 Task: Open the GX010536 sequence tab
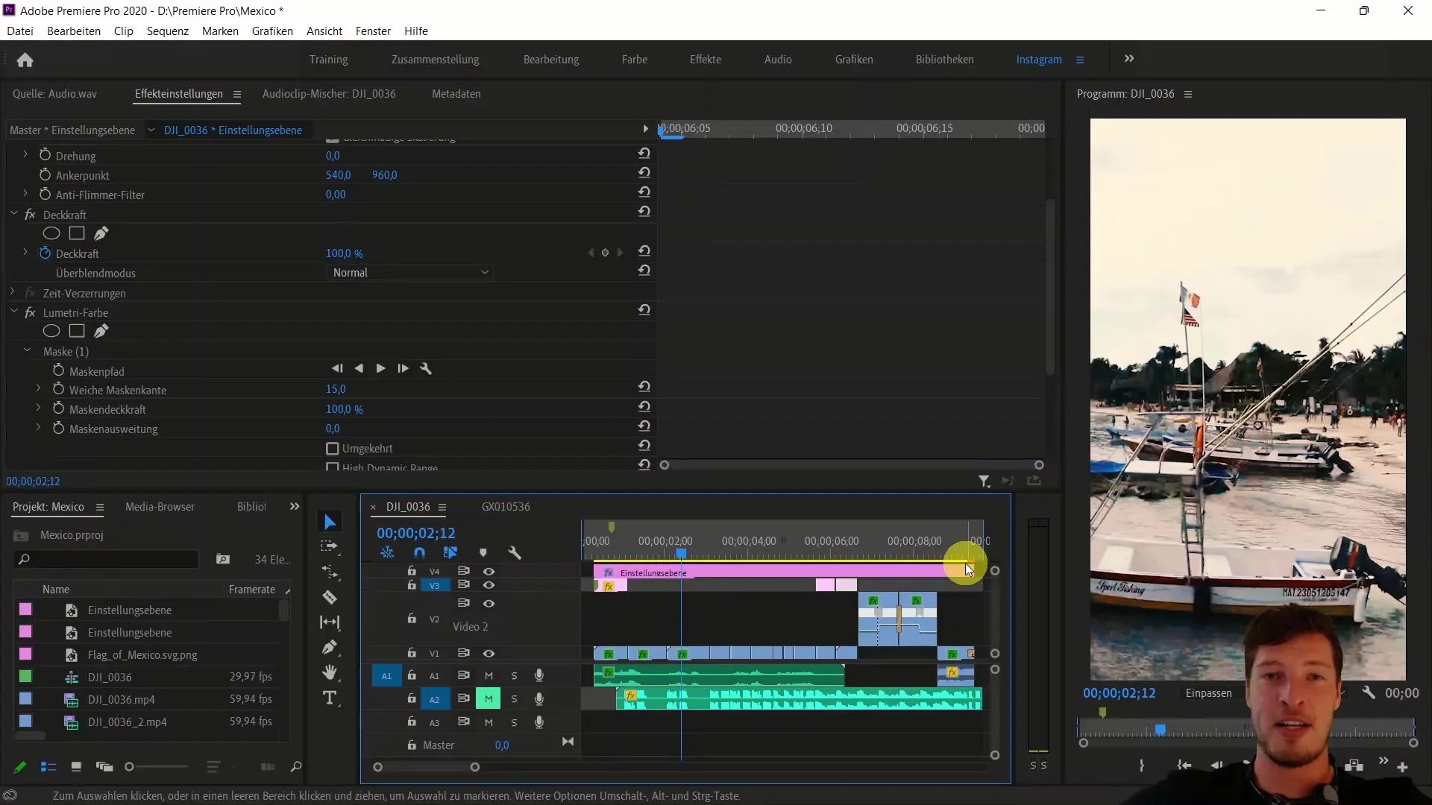[506, 506]
